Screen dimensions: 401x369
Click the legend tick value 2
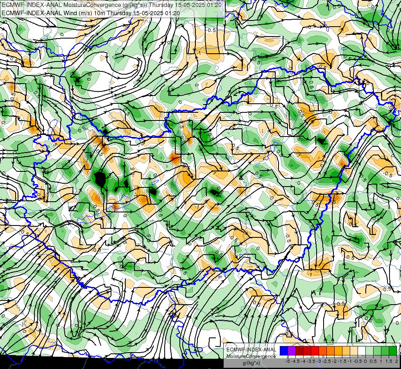(x=397, y=361)
